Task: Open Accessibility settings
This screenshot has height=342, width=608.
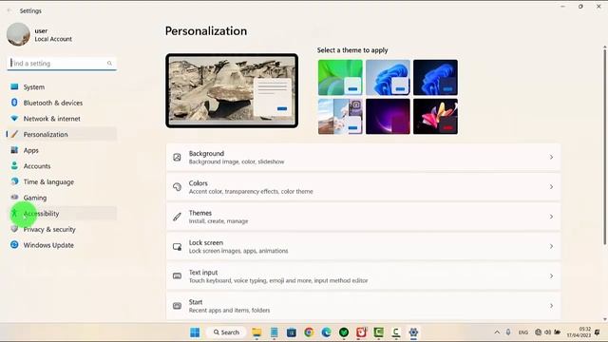Action: click(62, 213)
